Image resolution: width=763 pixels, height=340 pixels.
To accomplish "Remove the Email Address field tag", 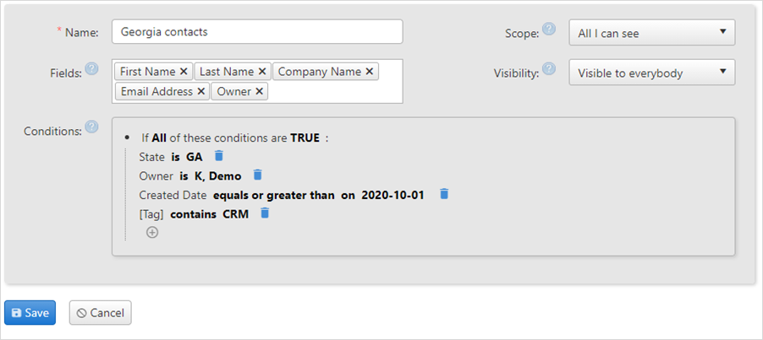I will [x=201, y=92].
